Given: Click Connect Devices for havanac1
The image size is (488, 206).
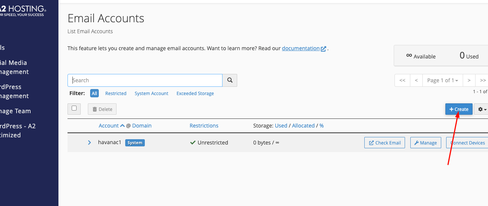Looking at the screenshot, I should 467,143.
